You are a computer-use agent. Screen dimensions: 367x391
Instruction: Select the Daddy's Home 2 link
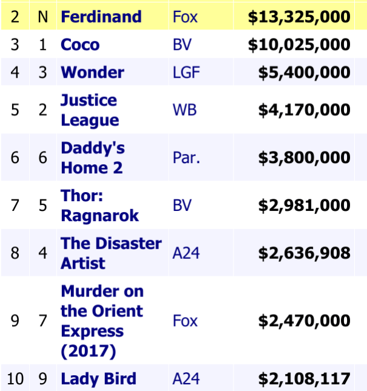coord(92,157)
